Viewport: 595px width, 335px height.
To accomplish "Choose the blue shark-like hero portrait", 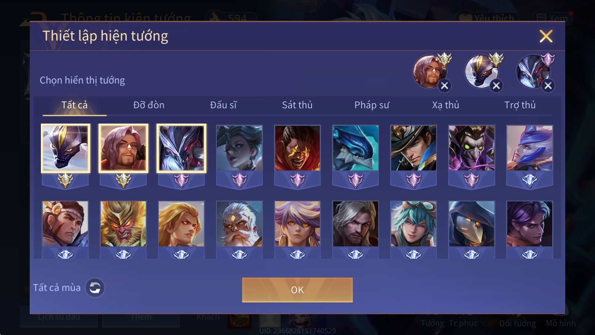I will (356, 148).
